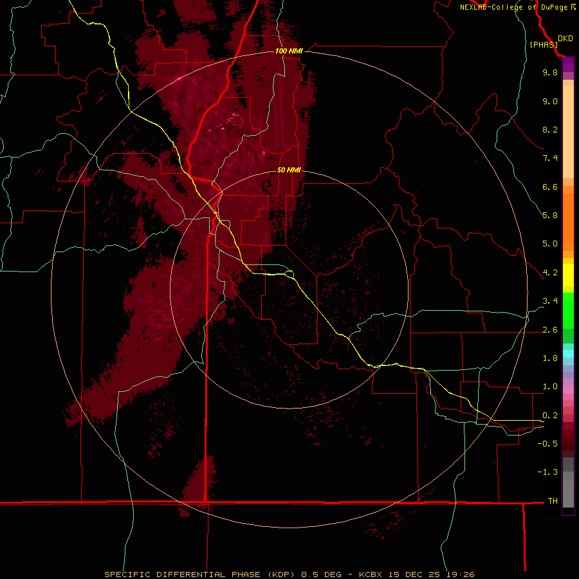Viewport: 579px width, 579px height.
Task: Click the 9.8 legend value
Action: 550,73
